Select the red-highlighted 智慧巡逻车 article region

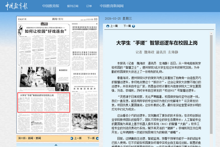(43, 102)
